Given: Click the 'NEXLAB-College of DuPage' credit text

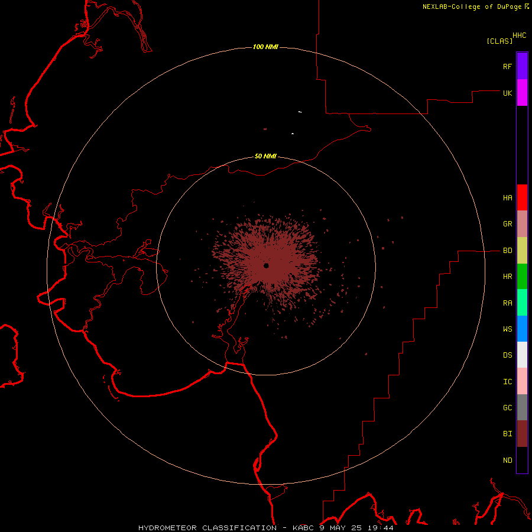Looking at the screenshot, I should pyautogui.click(x=472, y=7).
